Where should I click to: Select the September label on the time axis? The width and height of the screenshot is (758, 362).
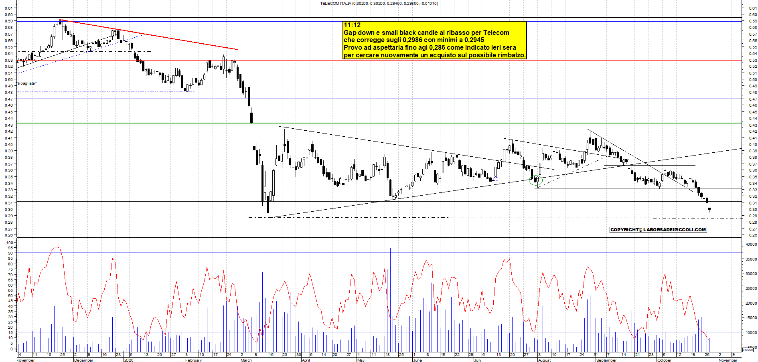[606, 360]
